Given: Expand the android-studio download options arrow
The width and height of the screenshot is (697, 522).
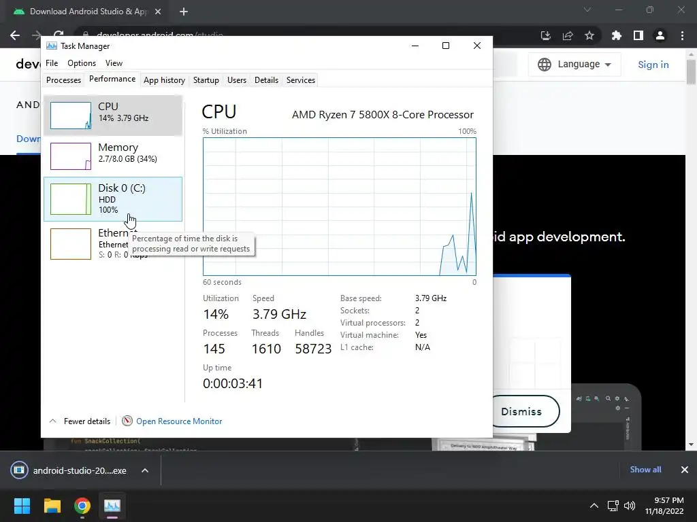Looking at the screenshot, I should (145, 470).
